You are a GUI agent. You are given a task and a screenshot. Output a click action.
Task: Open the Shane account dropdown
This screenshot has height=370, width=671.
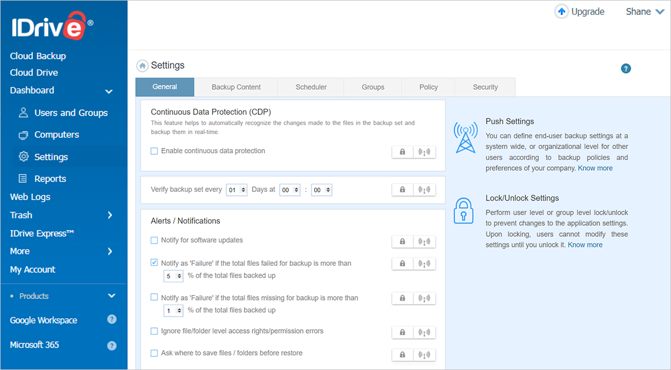coord(645,12)
